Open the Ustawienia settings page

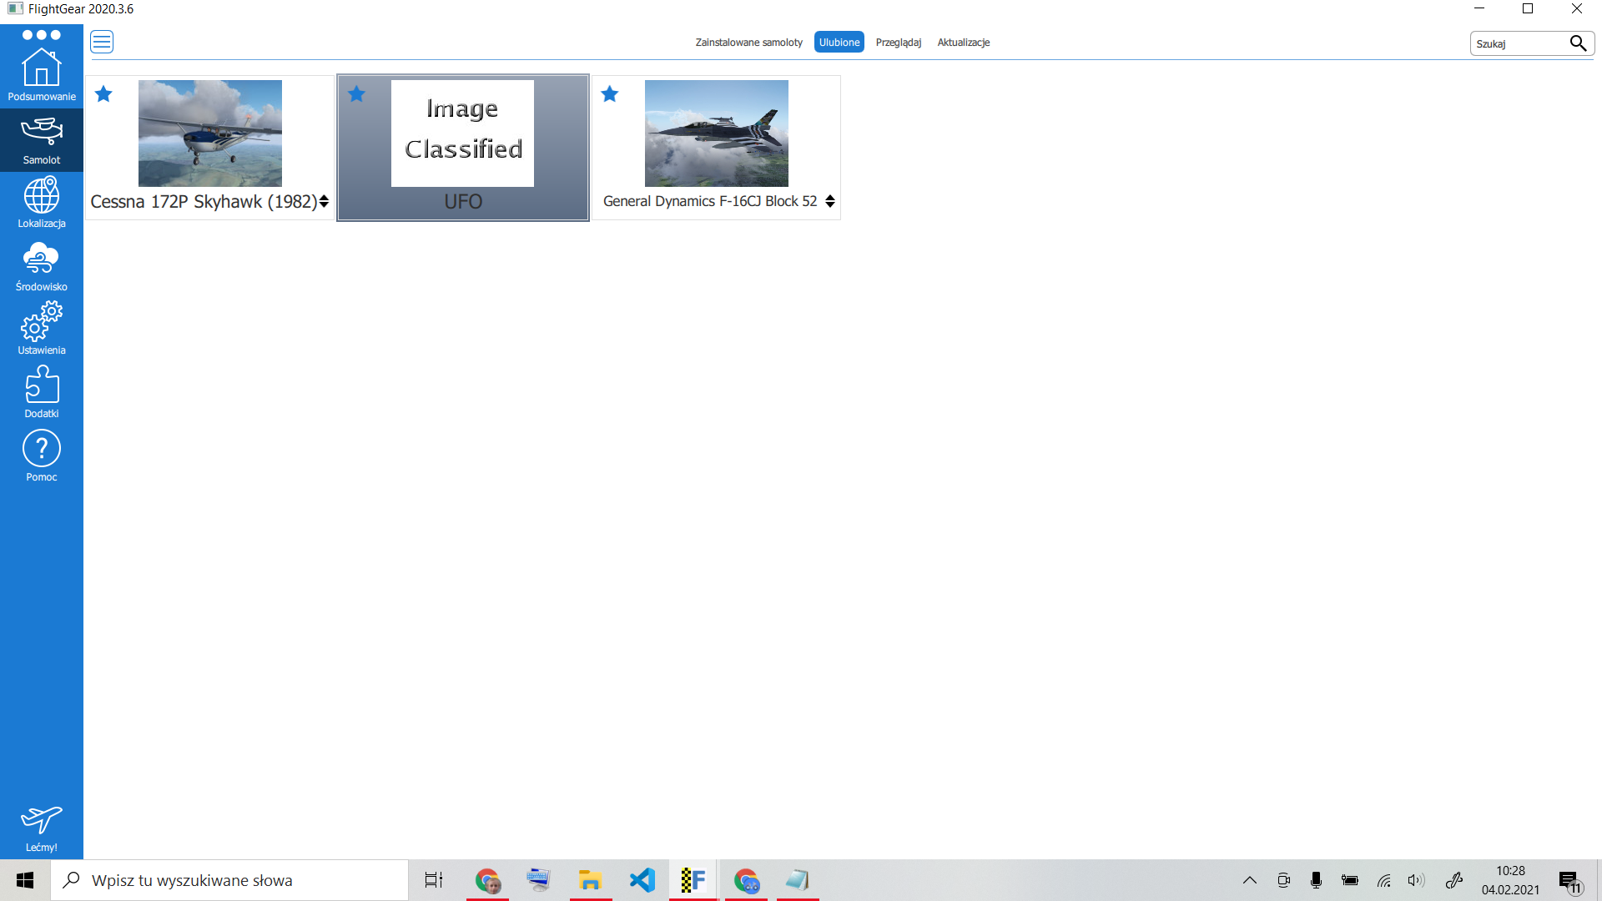pyautogui.click(x=42, y=330)
